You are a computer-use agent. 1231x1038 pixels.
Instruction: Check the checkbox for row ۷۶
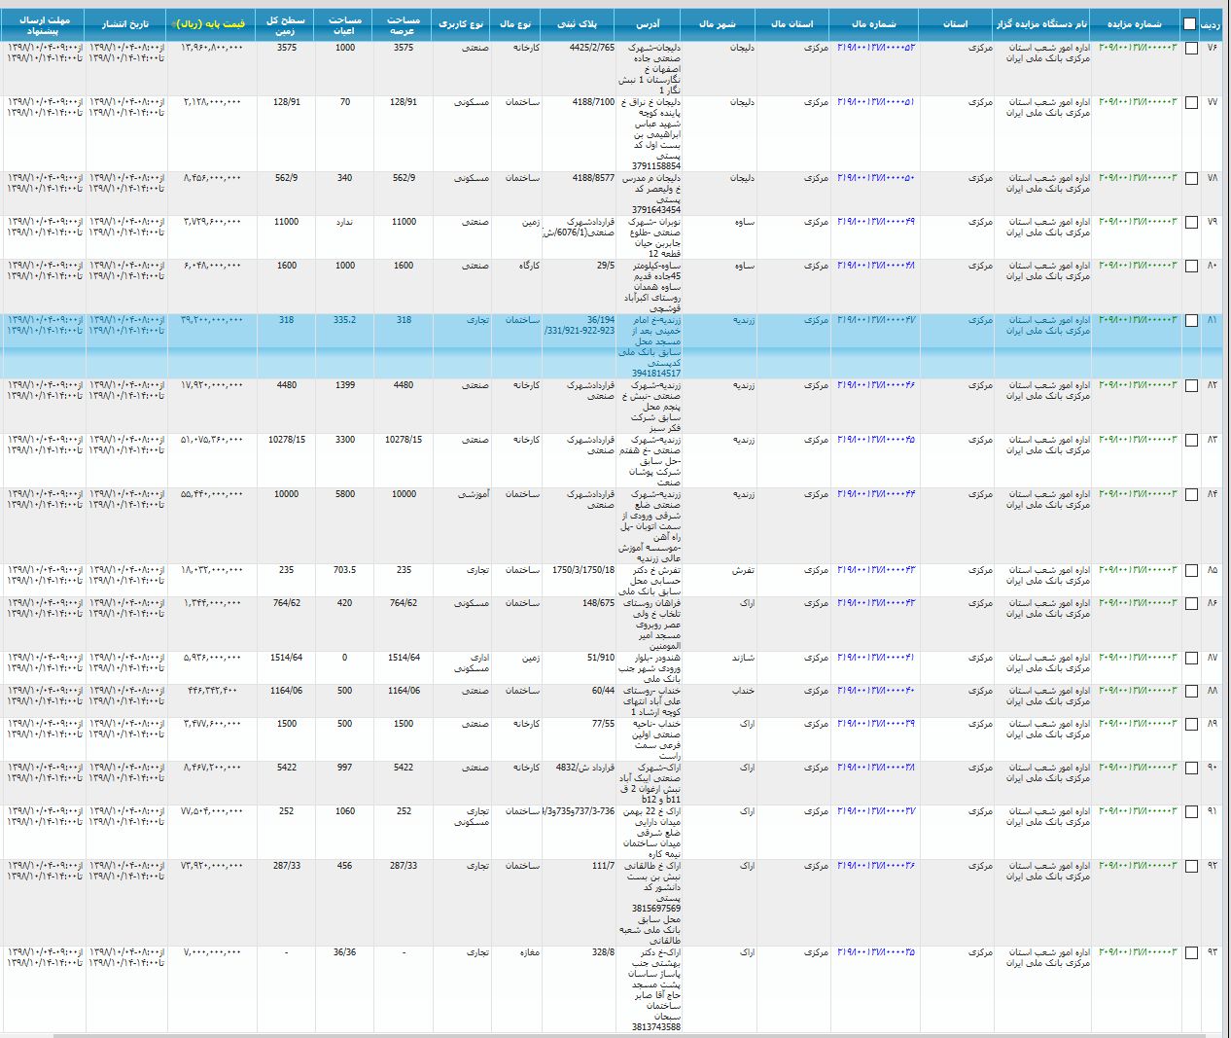(1191, 49)
